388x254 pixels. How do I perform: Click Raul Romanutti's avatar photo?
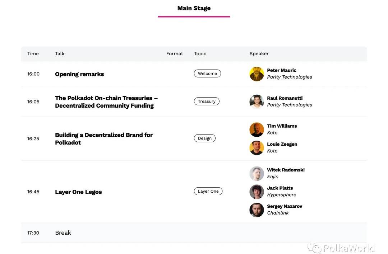click(257, 102)
